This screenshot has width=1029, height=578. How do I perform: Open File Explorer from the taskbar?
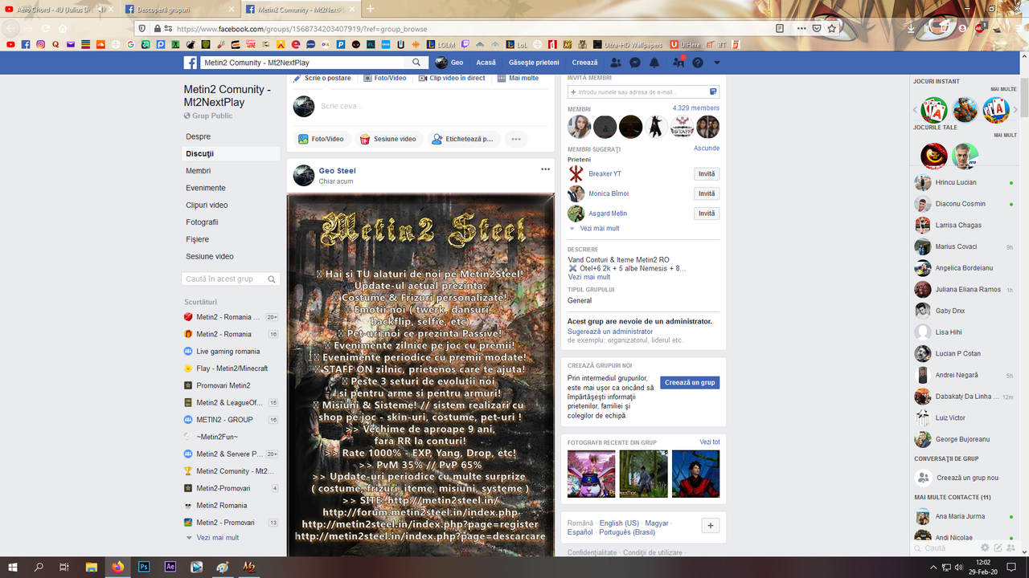[92, 567]
